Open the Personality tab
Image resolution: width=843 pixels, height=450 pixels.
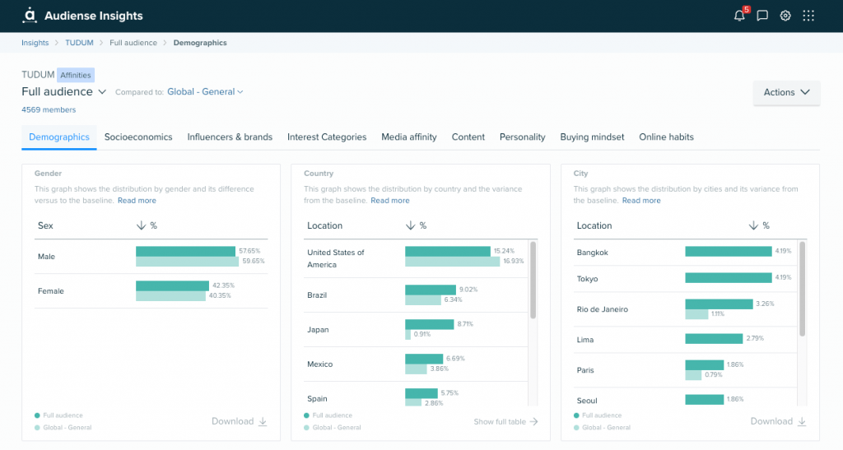point(523,137)
